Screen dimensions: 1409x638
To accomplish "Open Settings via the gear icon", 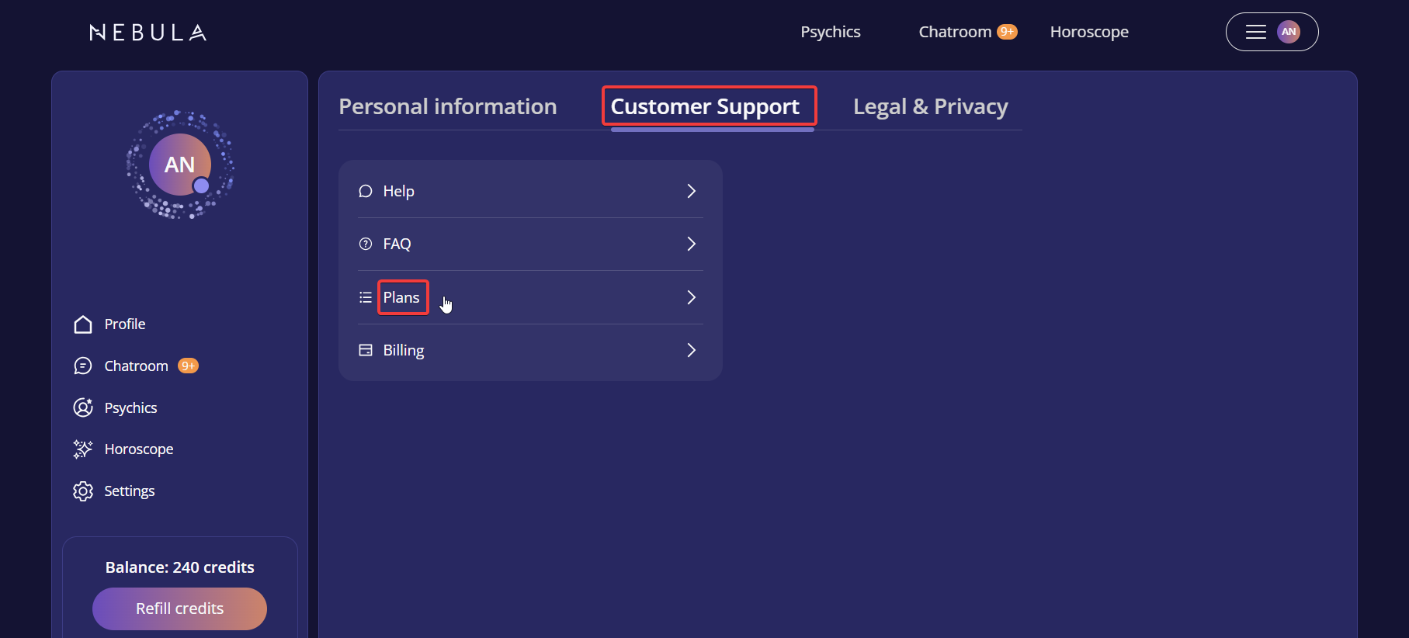I will pyautogui.click(x=83, y=491).
